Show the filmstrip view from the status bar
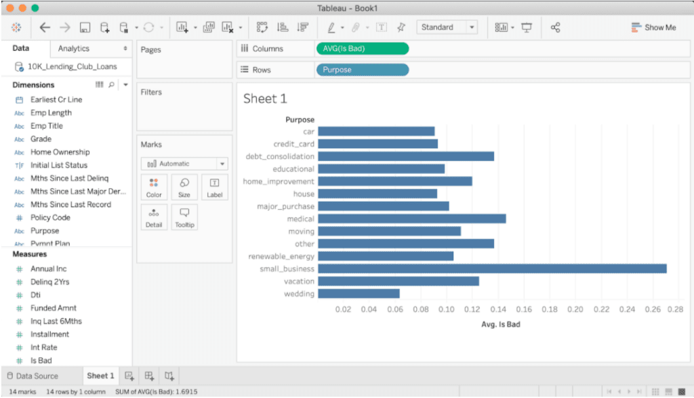 click(x=669, y=392)
